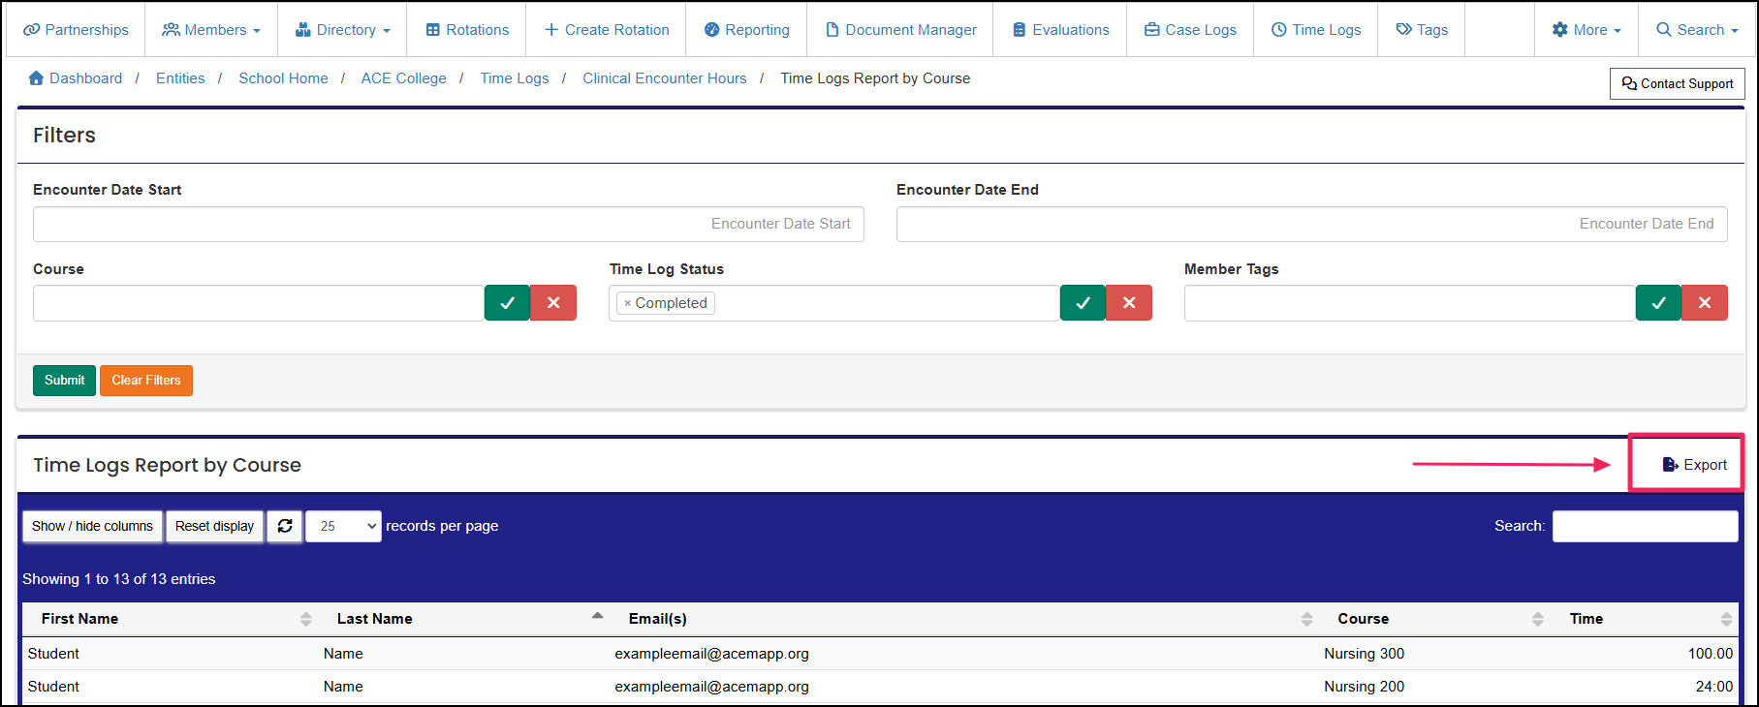This screenshot has width=1759, height=707.
Task: Focus the Encounter Date End field
Action: (1312, 224)
